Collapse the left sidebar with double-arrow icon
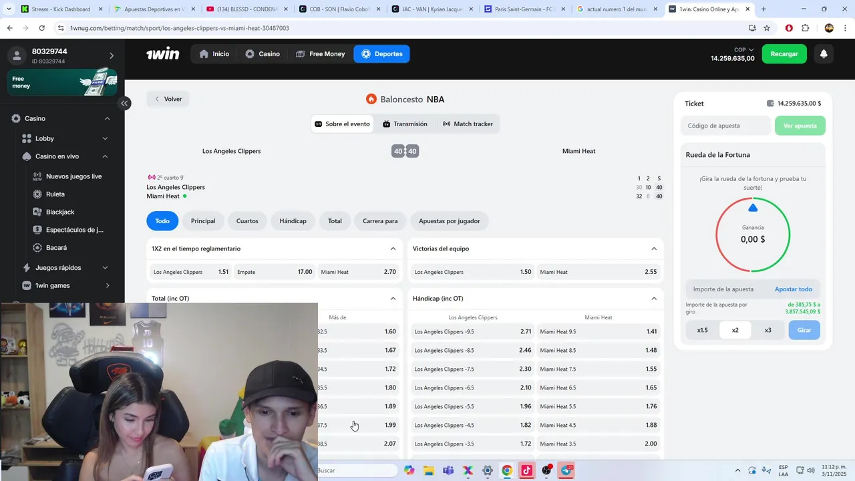The image size is (855, 481). (124, 104)
